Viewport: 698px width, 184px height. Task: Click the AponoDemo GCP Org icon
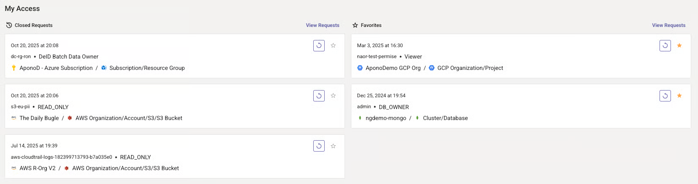point(360,68)
